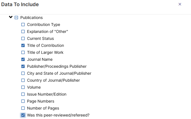Enable Country of Journal/Publisher checkbox
The width and height of the screenshot is (191, 119).
(23, 80)
